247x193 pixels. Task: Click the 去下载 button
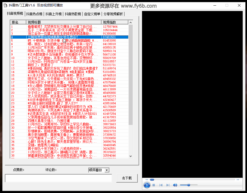(x=127, y=178)
